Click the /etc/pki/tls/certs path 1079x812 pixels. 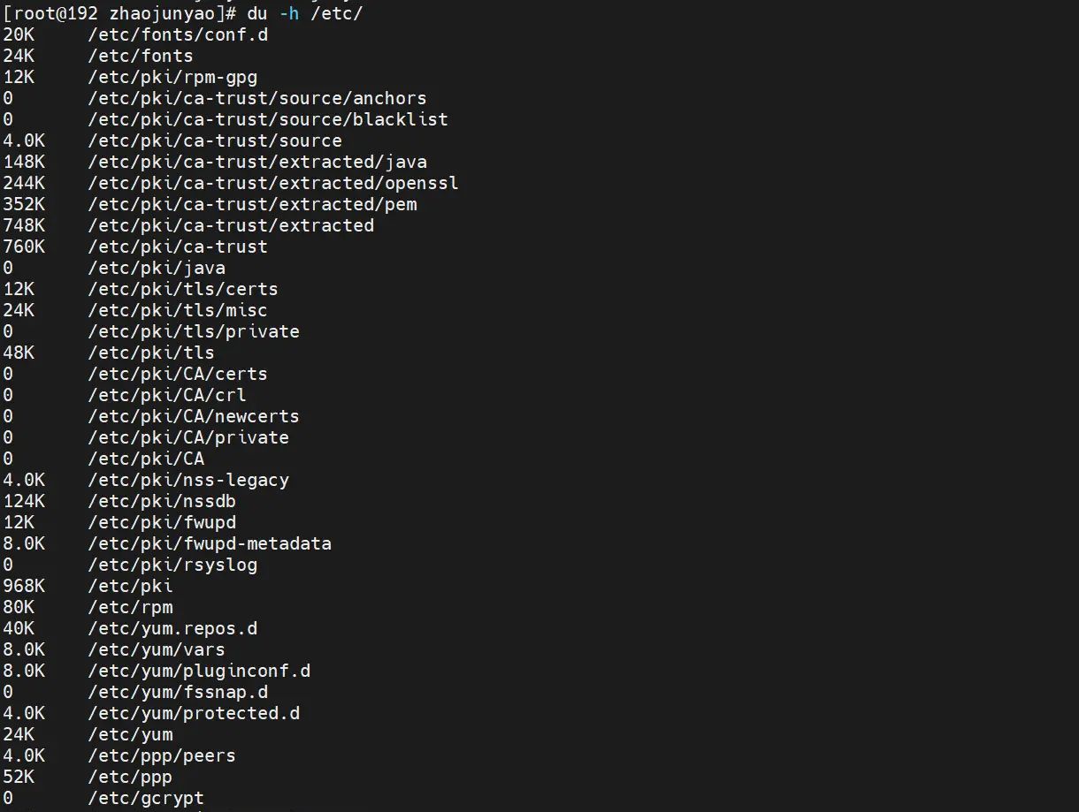(183, 290)
